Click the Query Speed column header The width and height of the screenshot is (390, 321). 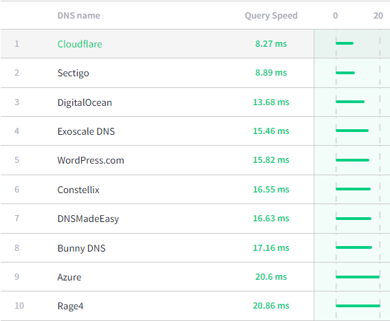point(271,16)
